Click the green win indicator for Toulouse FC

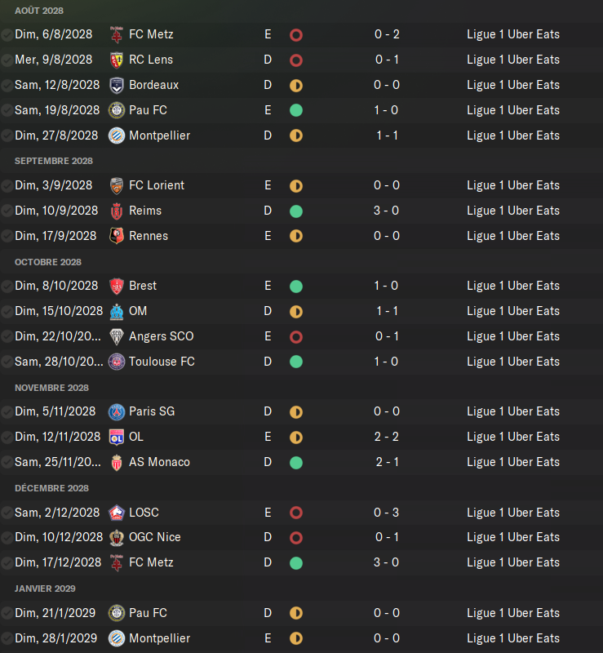pyautogui.click(x=296, y=362)
